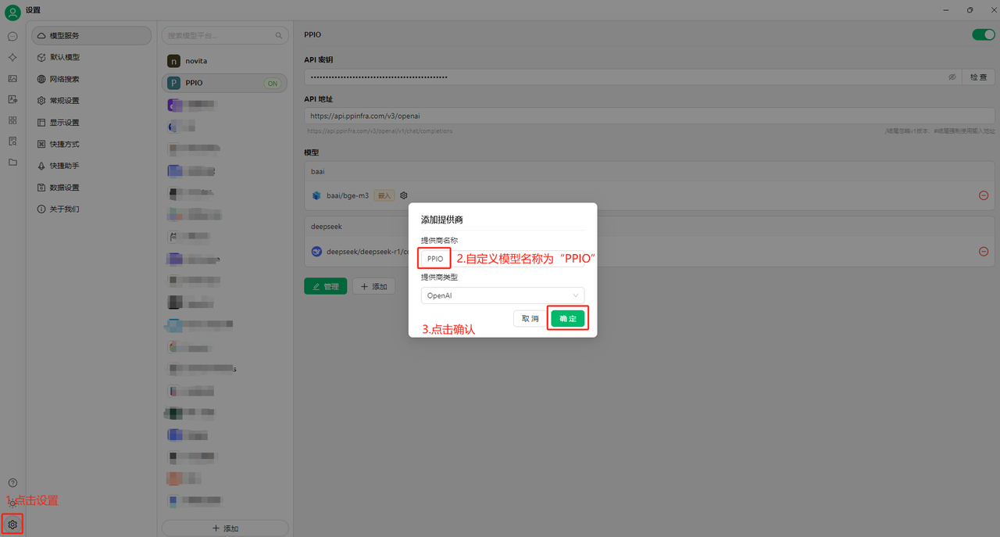1000x537 pixels.
Task: Click the 提供商名称 input containing PPIO
Action: pos(502,258)
